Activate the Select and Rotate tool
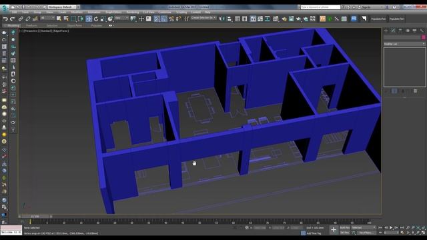The width and height of the screenshot is (427, 240). click(x=96, y=19)
